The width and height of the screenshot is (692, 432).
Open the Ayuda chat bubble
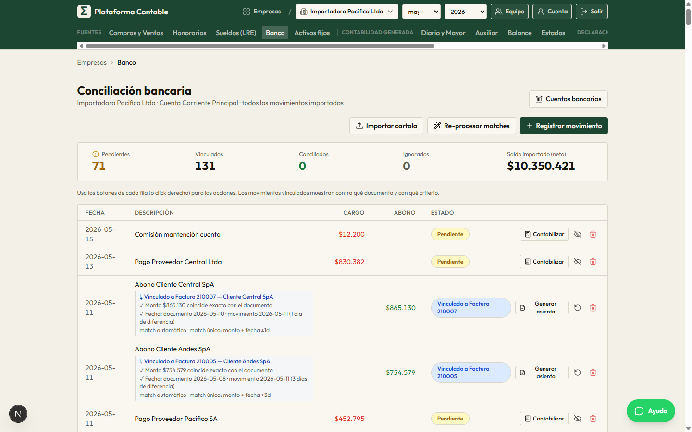click(651, 411)
